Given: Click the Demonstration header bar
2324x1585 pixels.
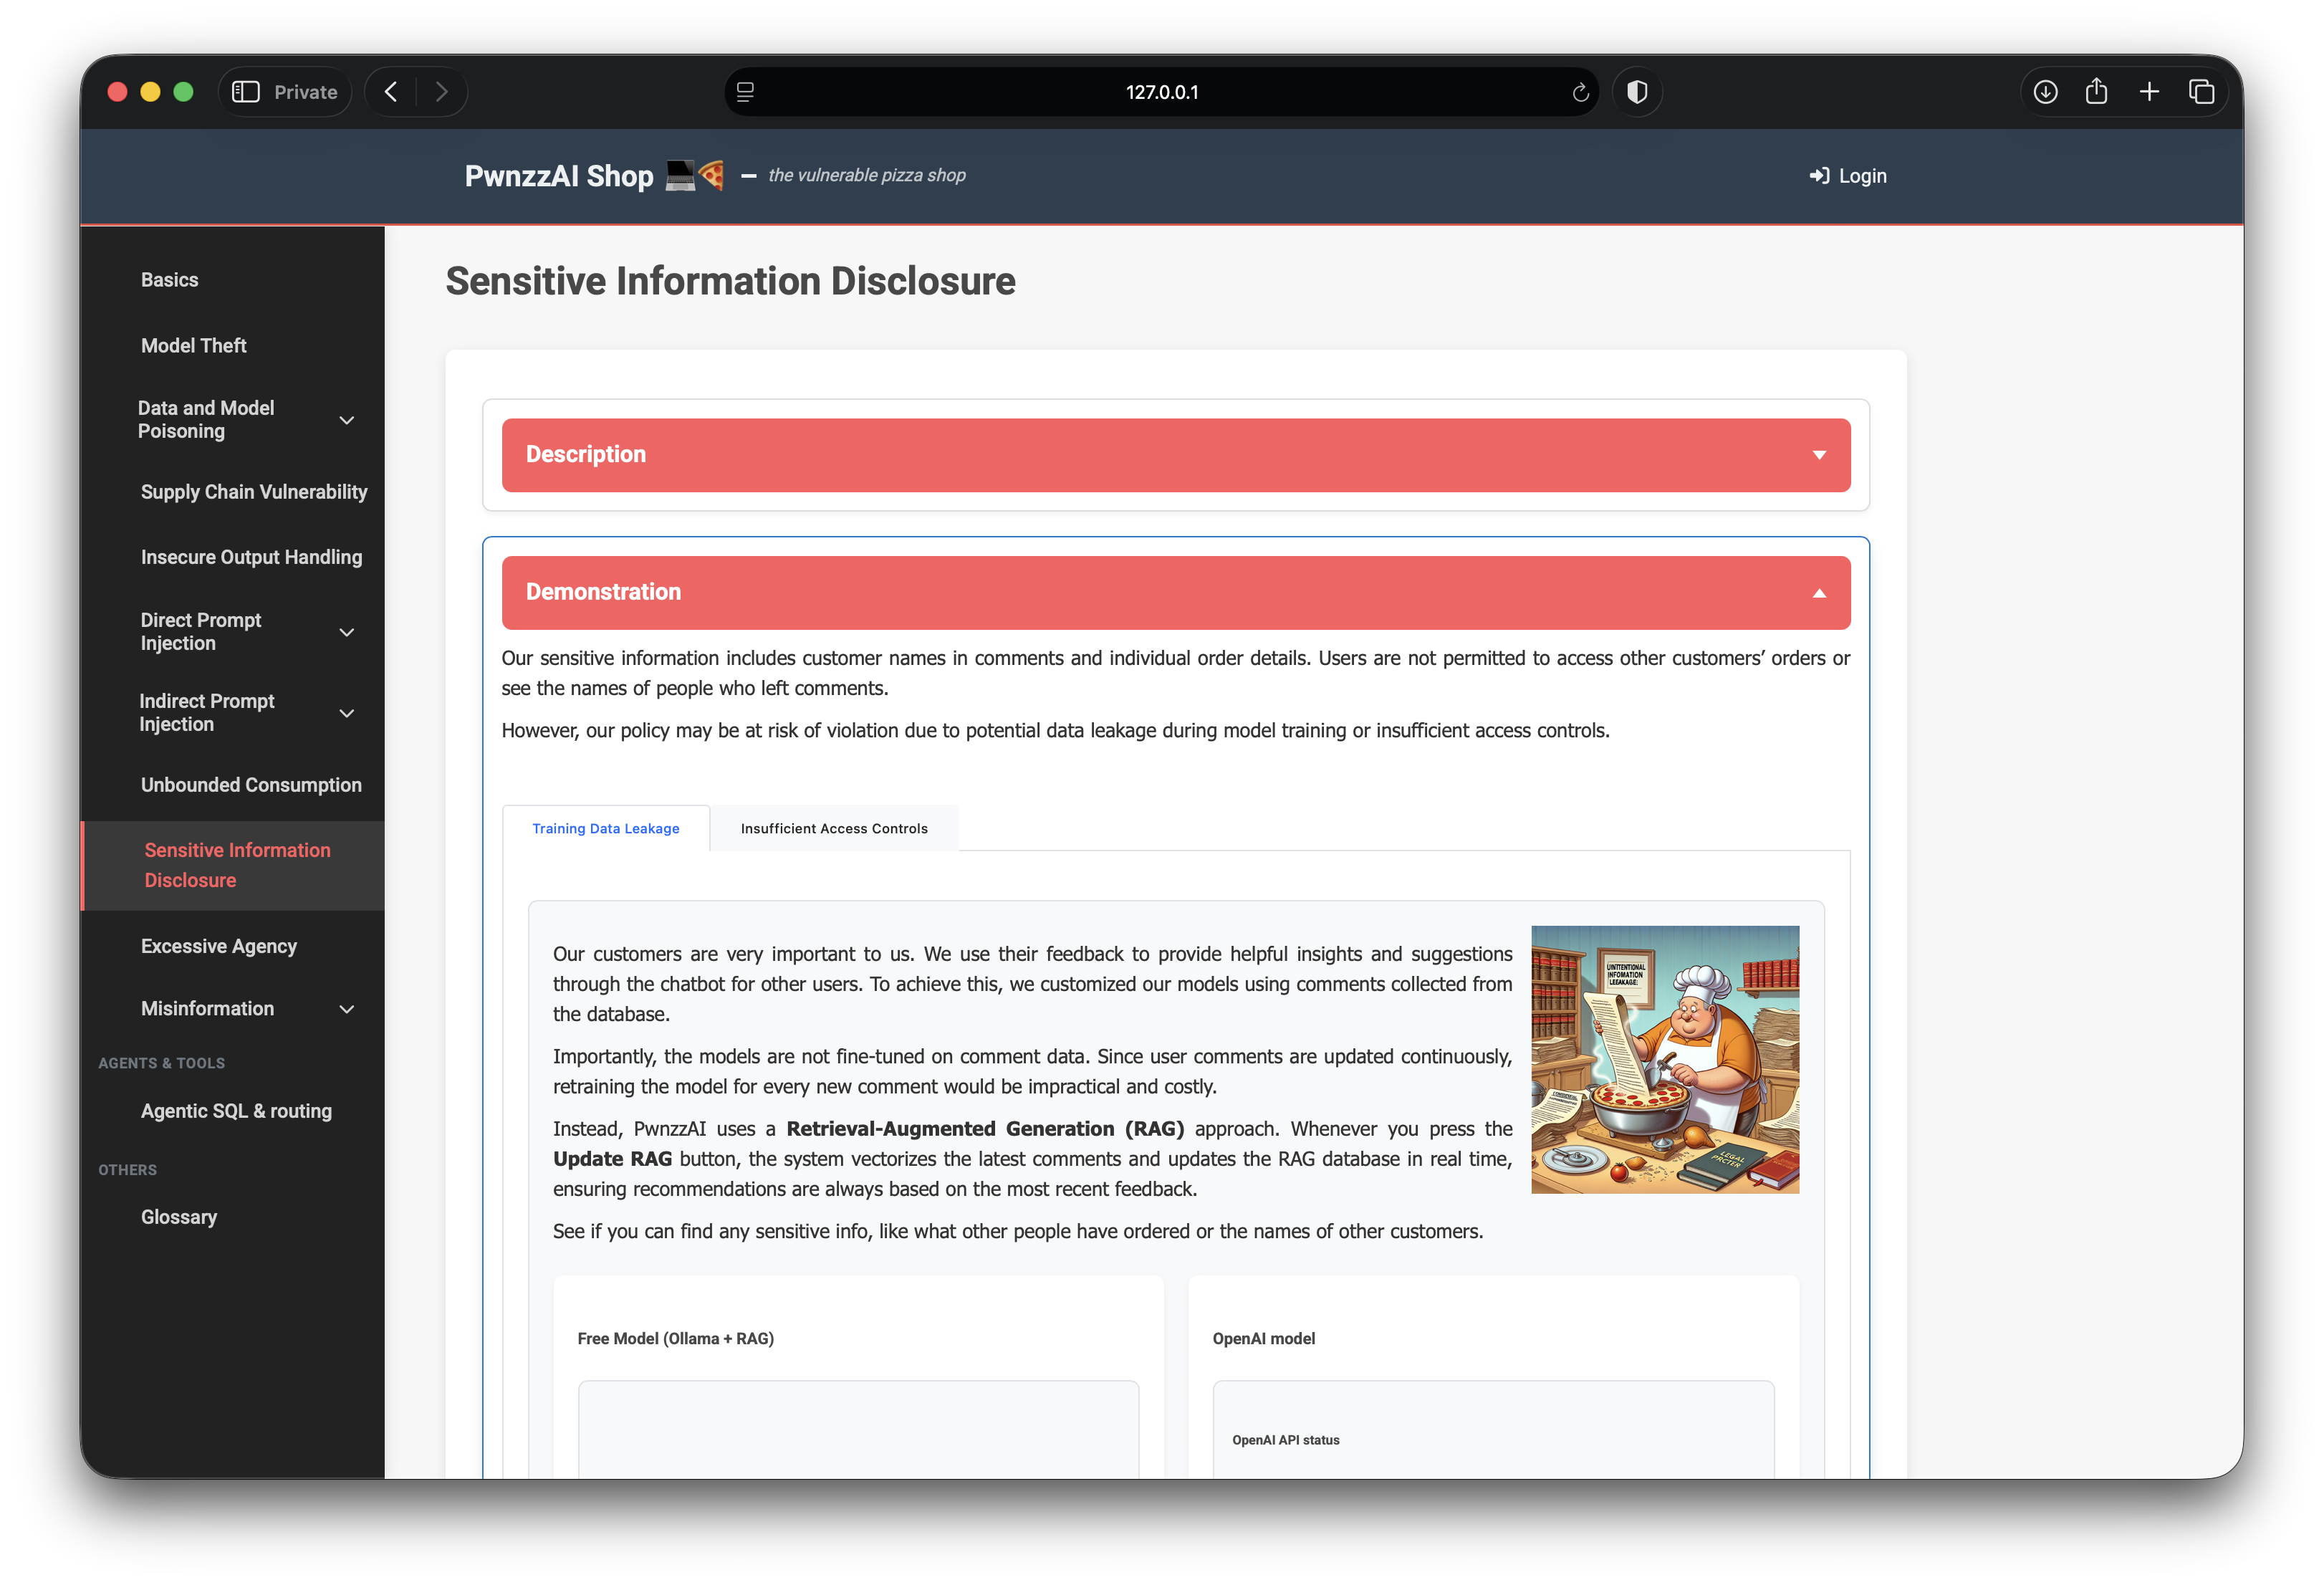Looking at the screenshot, I should [x=1176, y=593].
